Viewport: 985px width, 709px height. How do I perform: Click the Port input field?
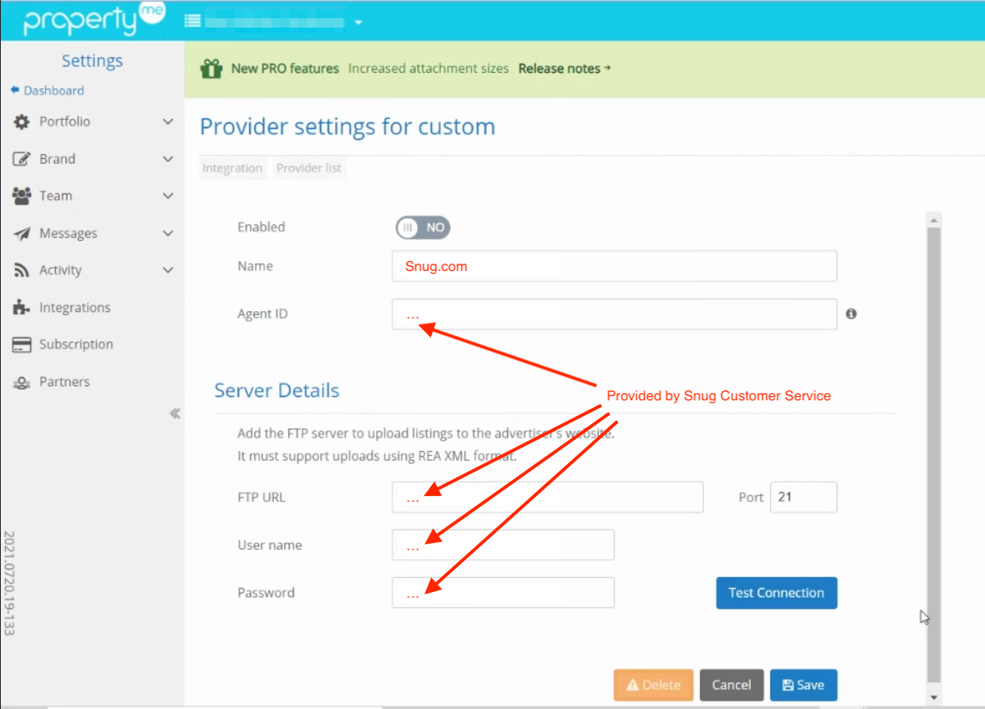804,497
